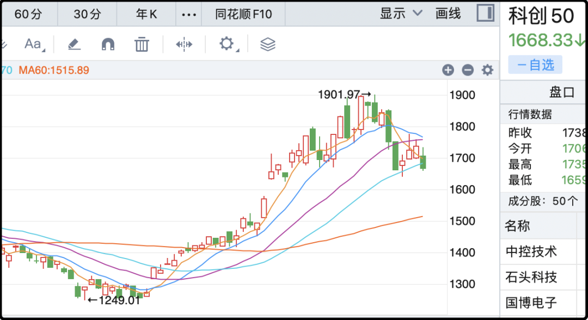Click the 画线 drawing button
Image resolution: width=588 pixels, height=320 pixels.
(x=448, y=14)
